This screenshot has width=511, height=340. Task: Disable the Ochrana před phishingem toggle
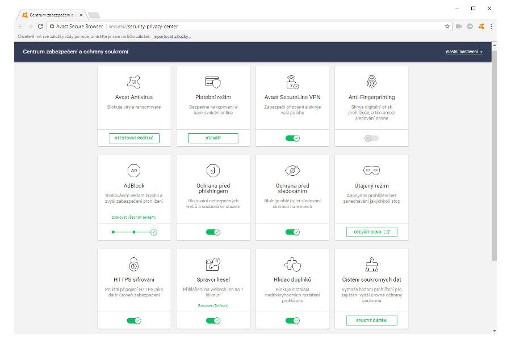coord(213,232)
